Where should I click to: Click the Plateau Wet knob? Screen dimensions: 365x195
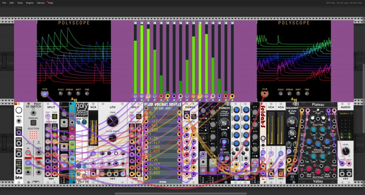(x=324, y=118)
